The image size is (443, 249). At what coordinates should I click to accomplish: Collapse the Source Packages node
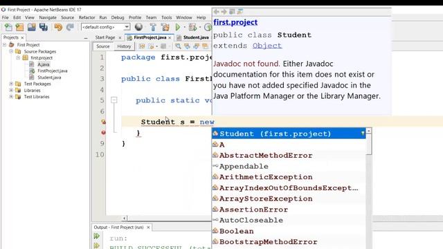coord(11,51)
